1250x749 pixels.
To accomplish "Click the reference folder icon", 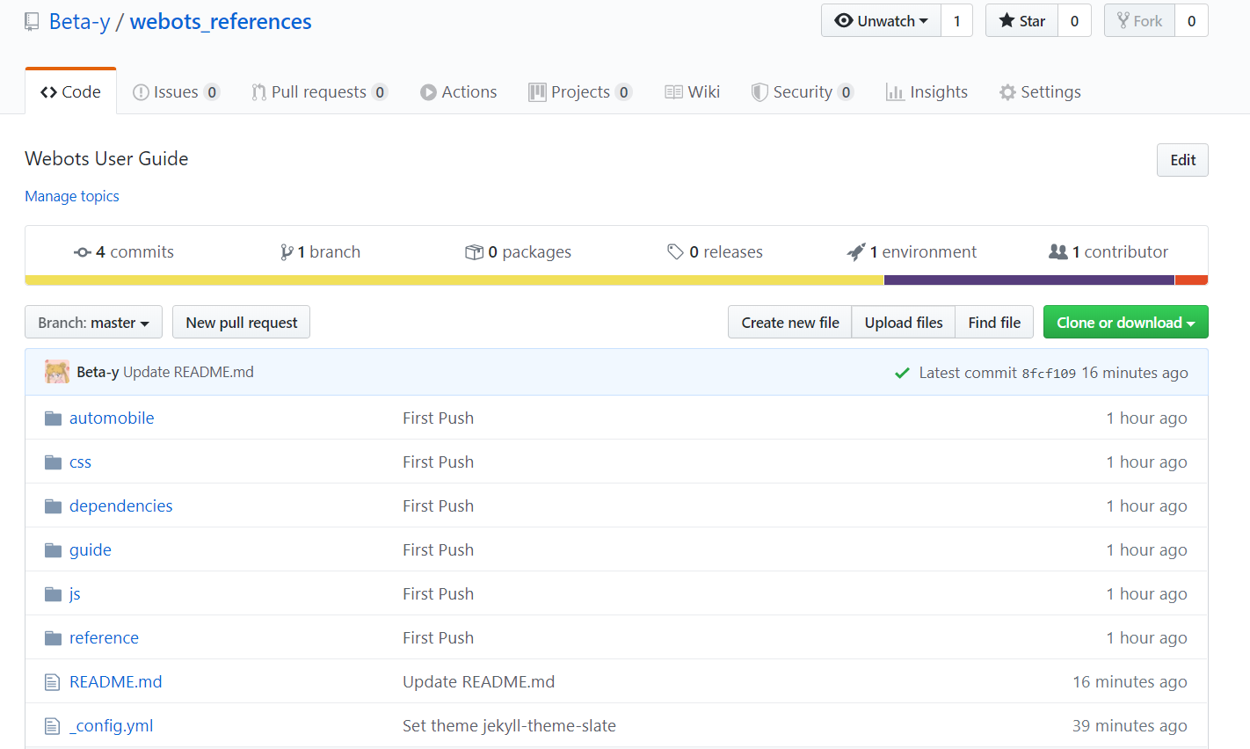I will pyautogui.click(x=54, y=637).
